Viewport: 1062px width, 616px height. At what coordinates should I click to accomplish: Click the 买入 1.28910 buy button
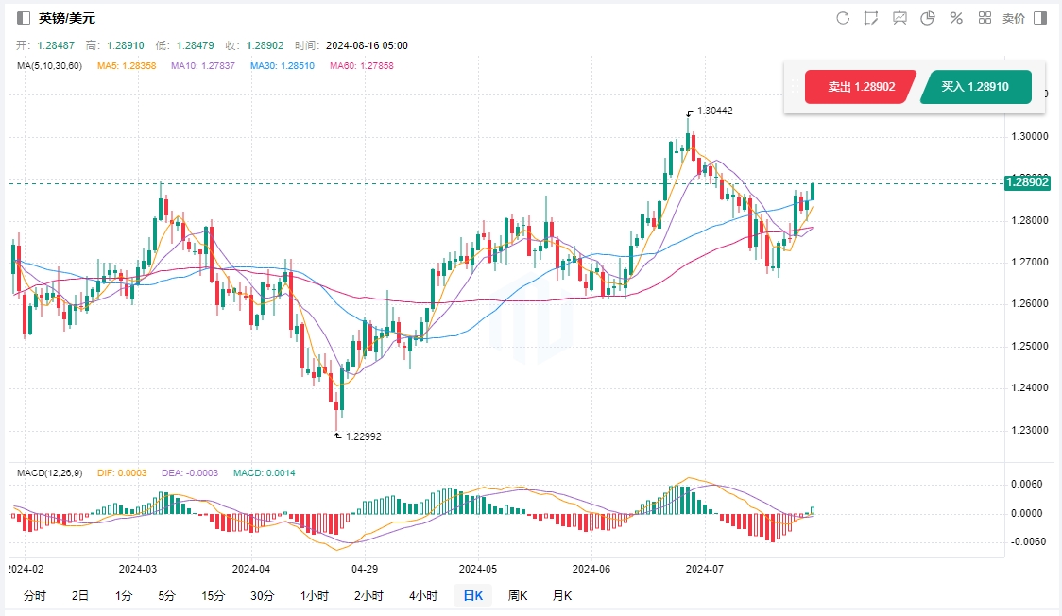pos(974,87)
